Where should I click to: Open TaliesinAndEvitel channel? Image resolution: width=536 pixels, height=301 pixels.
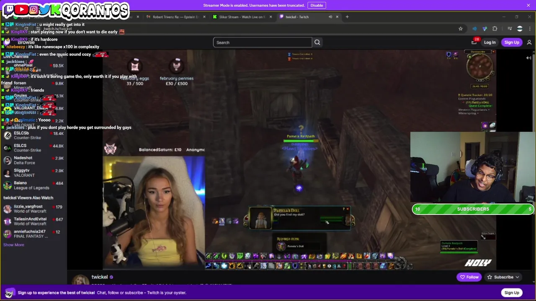point(33,221)
